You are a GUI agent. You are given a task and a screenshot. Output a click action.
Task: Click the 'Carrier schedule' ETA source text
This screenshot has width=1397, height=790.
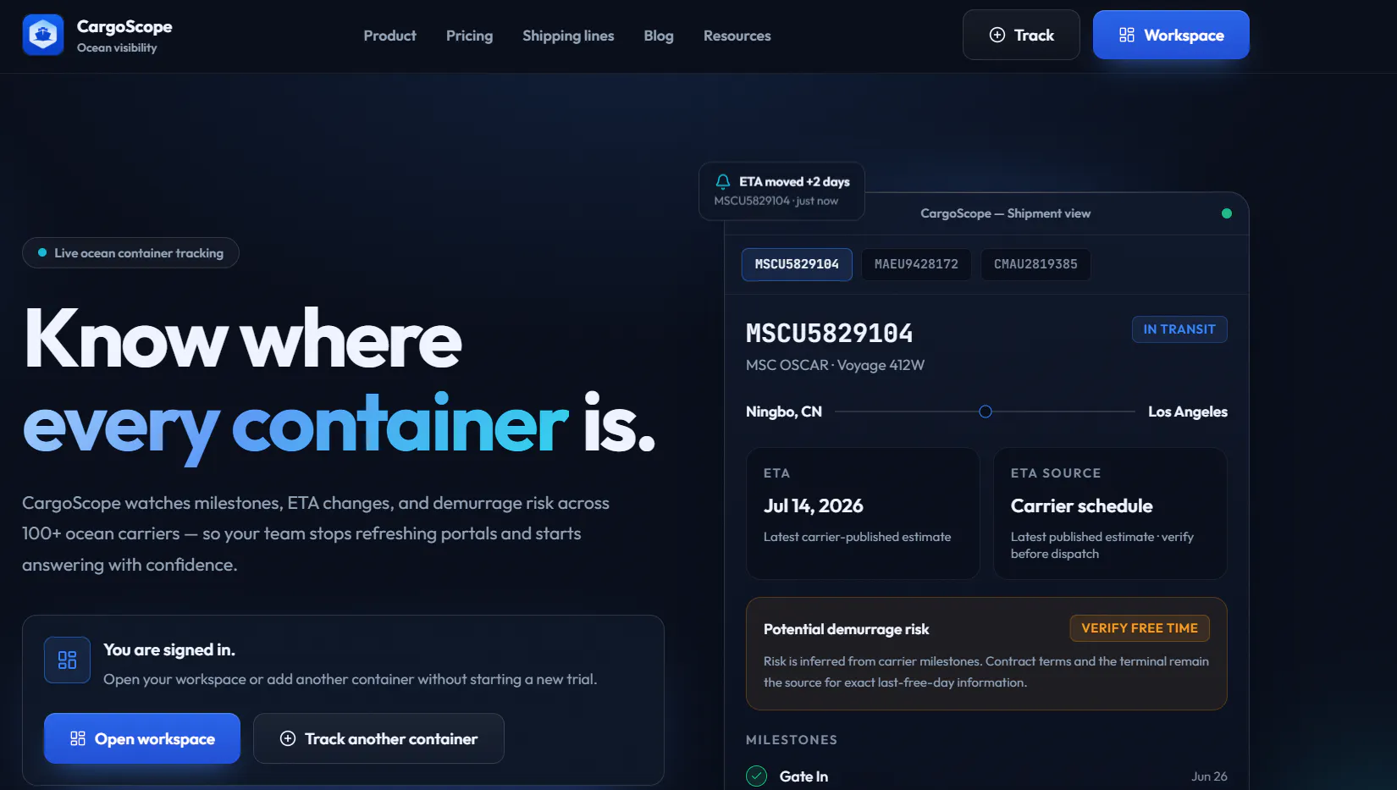[x=1082, y=505]
